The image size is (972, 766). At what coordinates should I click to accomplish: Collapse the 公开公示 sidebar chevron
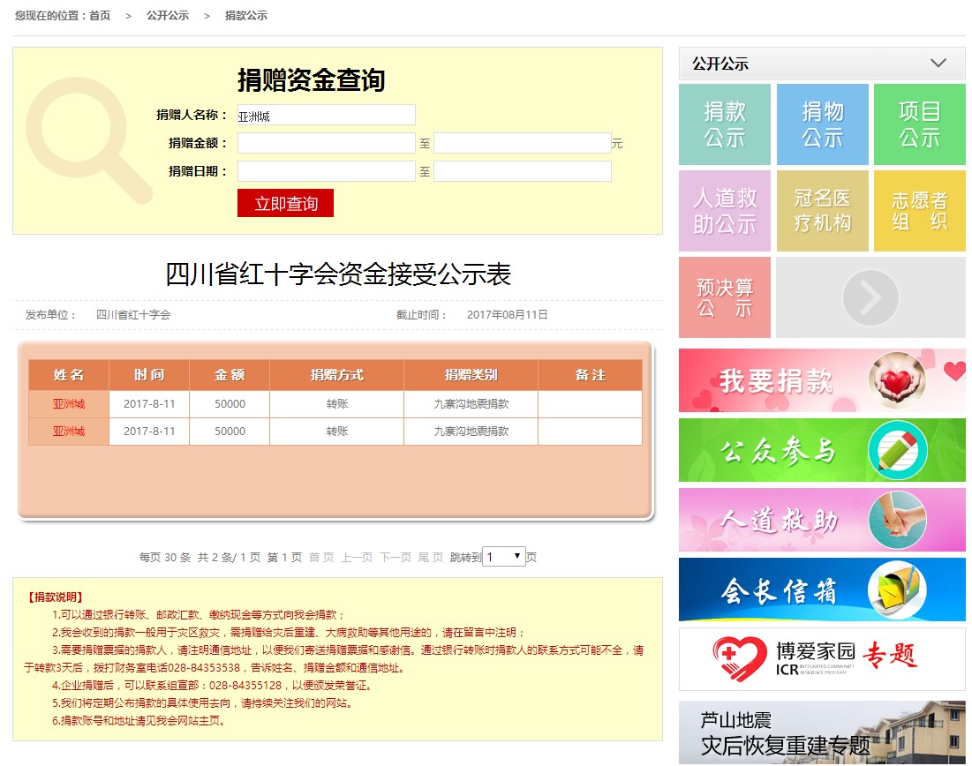938,64
